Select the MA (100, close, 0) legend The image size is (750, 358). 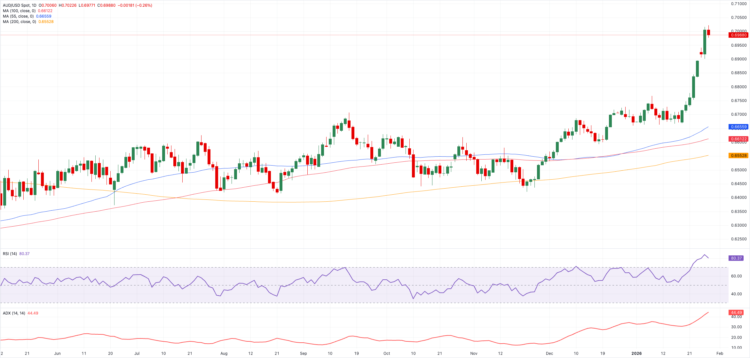click(19, 11)
